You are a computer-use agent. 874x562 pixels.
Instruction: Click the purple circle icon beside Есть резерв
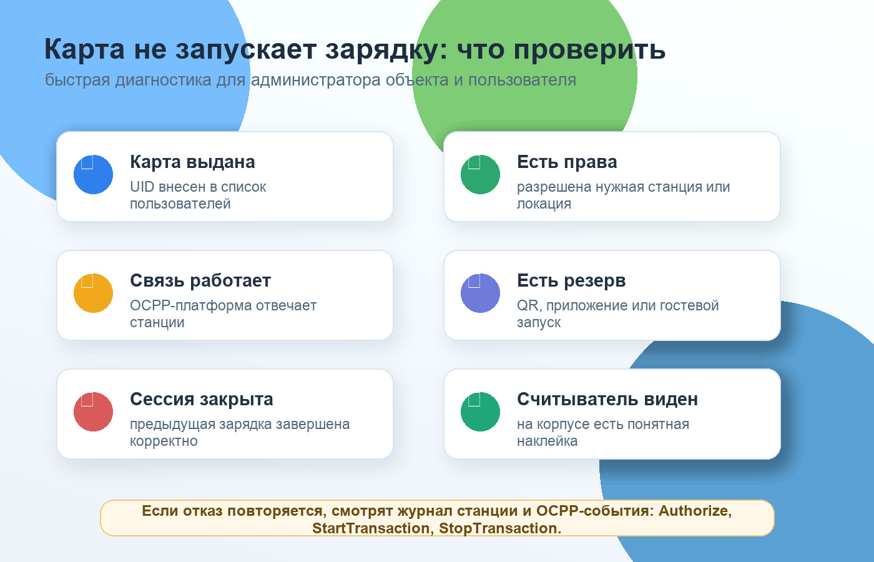coord(480,293)
